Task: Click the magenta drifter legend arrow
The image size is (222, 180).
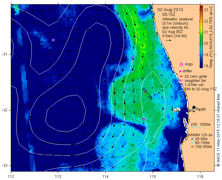Action: tap(180, 71)
